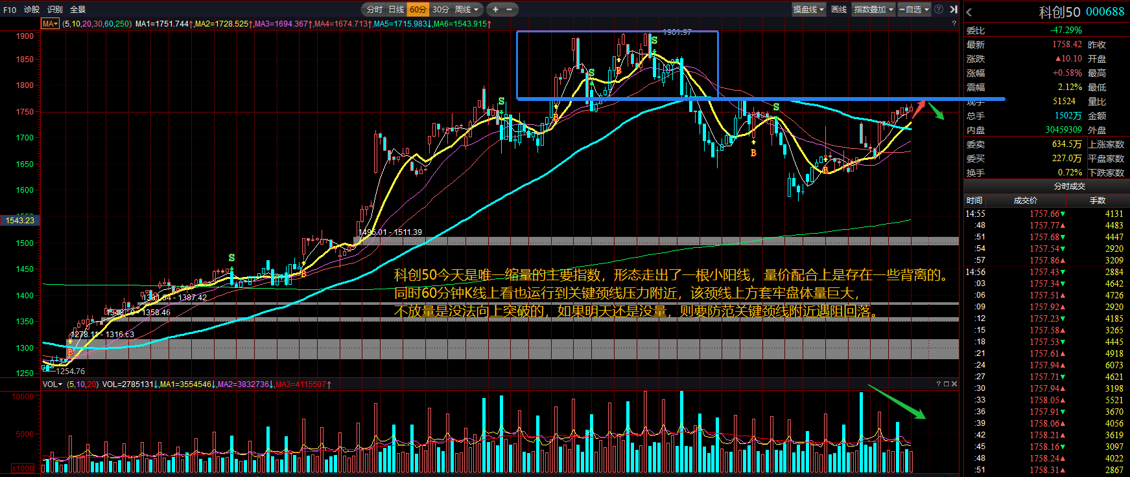Open the 操盘线 dropdown

808,10
